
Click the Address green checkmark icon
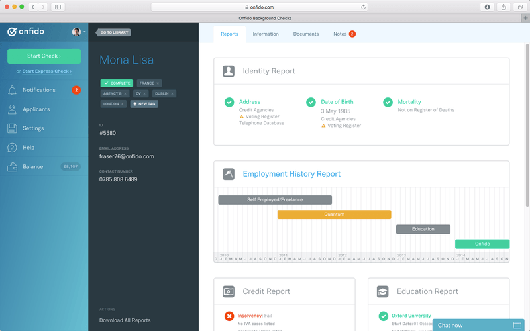[x=229, y=102]
